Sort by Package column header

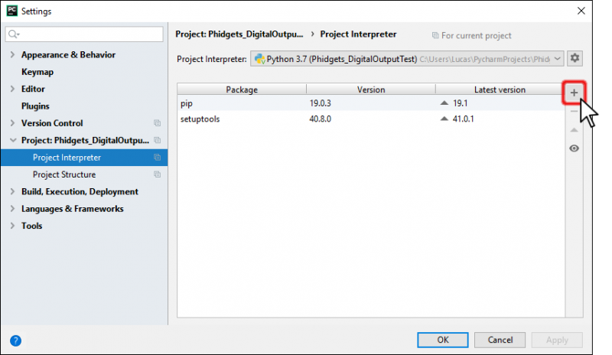click(242, 90)
